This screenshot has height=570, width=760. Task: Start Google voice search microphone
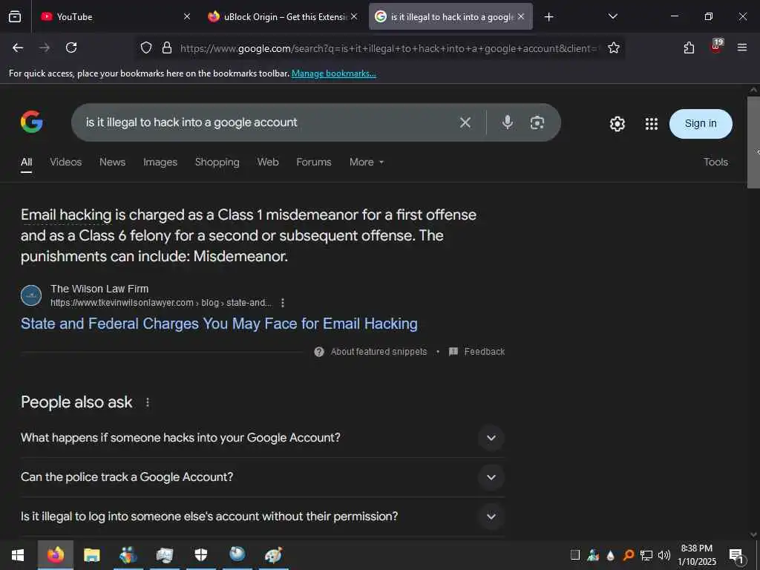coord(508,122)
